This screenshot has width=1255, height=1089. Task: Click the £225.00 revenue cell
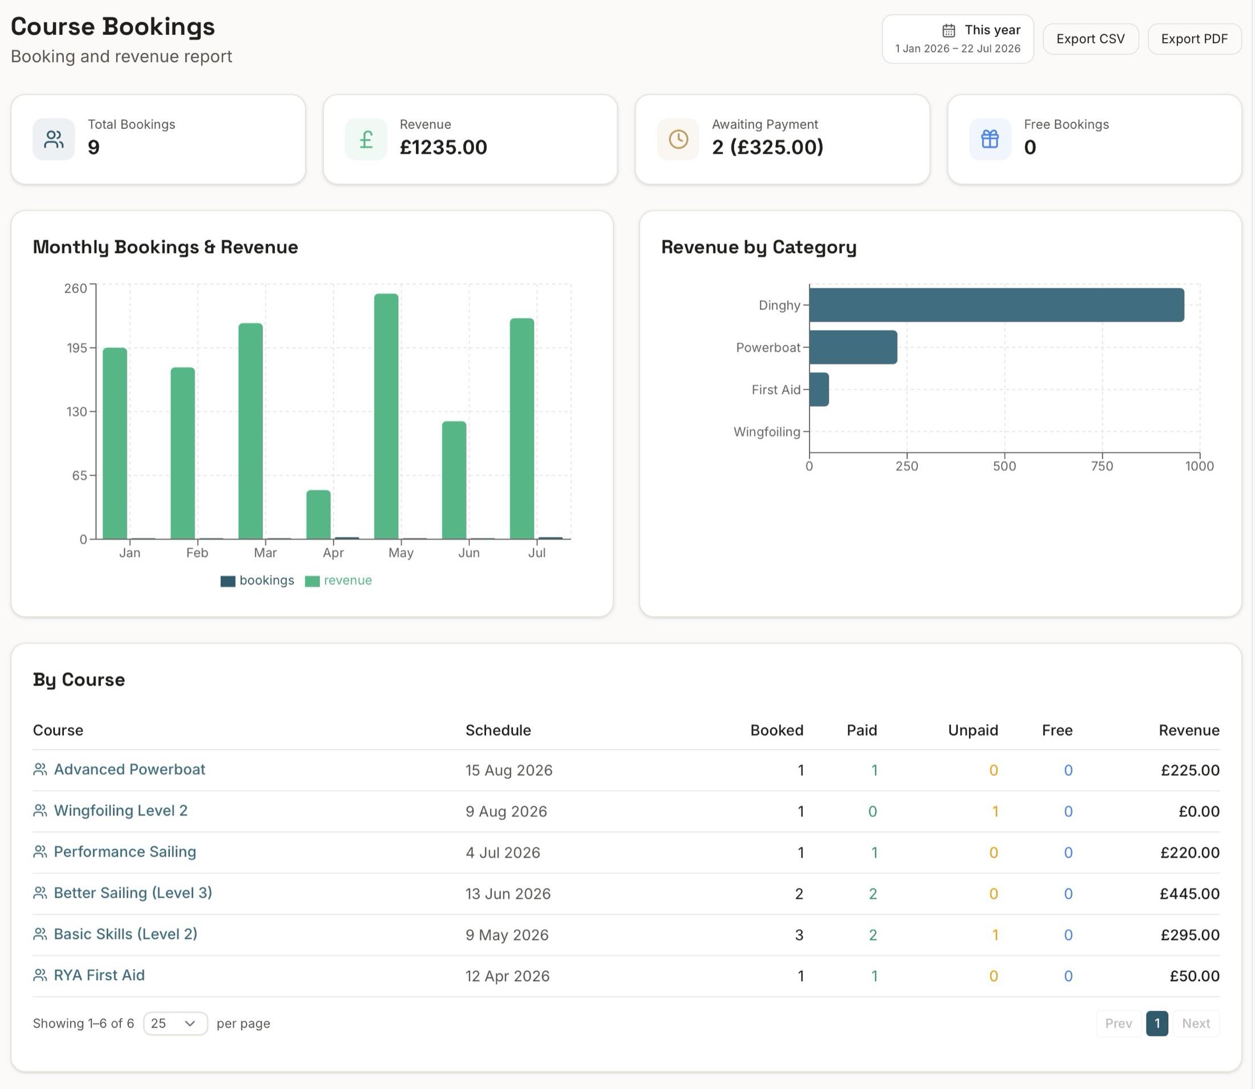tap(1190, 771)
